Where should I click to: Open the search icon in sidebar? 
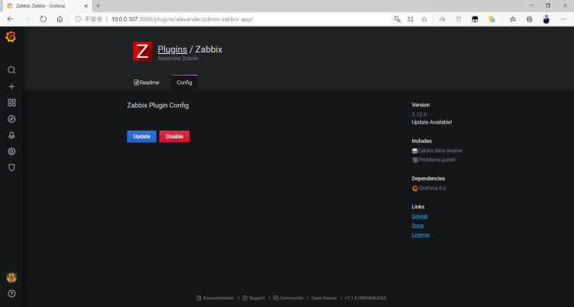[x=12, y=69]
